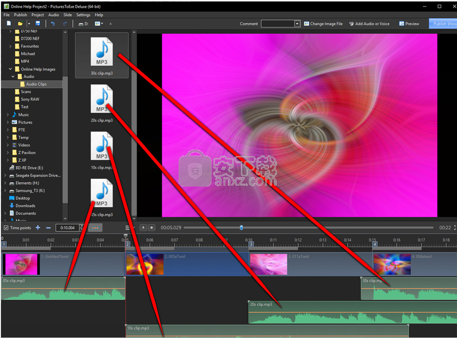Click the playback position slider handle
Image resolution: width=457 pixels, height=338 pixels.
(x=241, y=228)
